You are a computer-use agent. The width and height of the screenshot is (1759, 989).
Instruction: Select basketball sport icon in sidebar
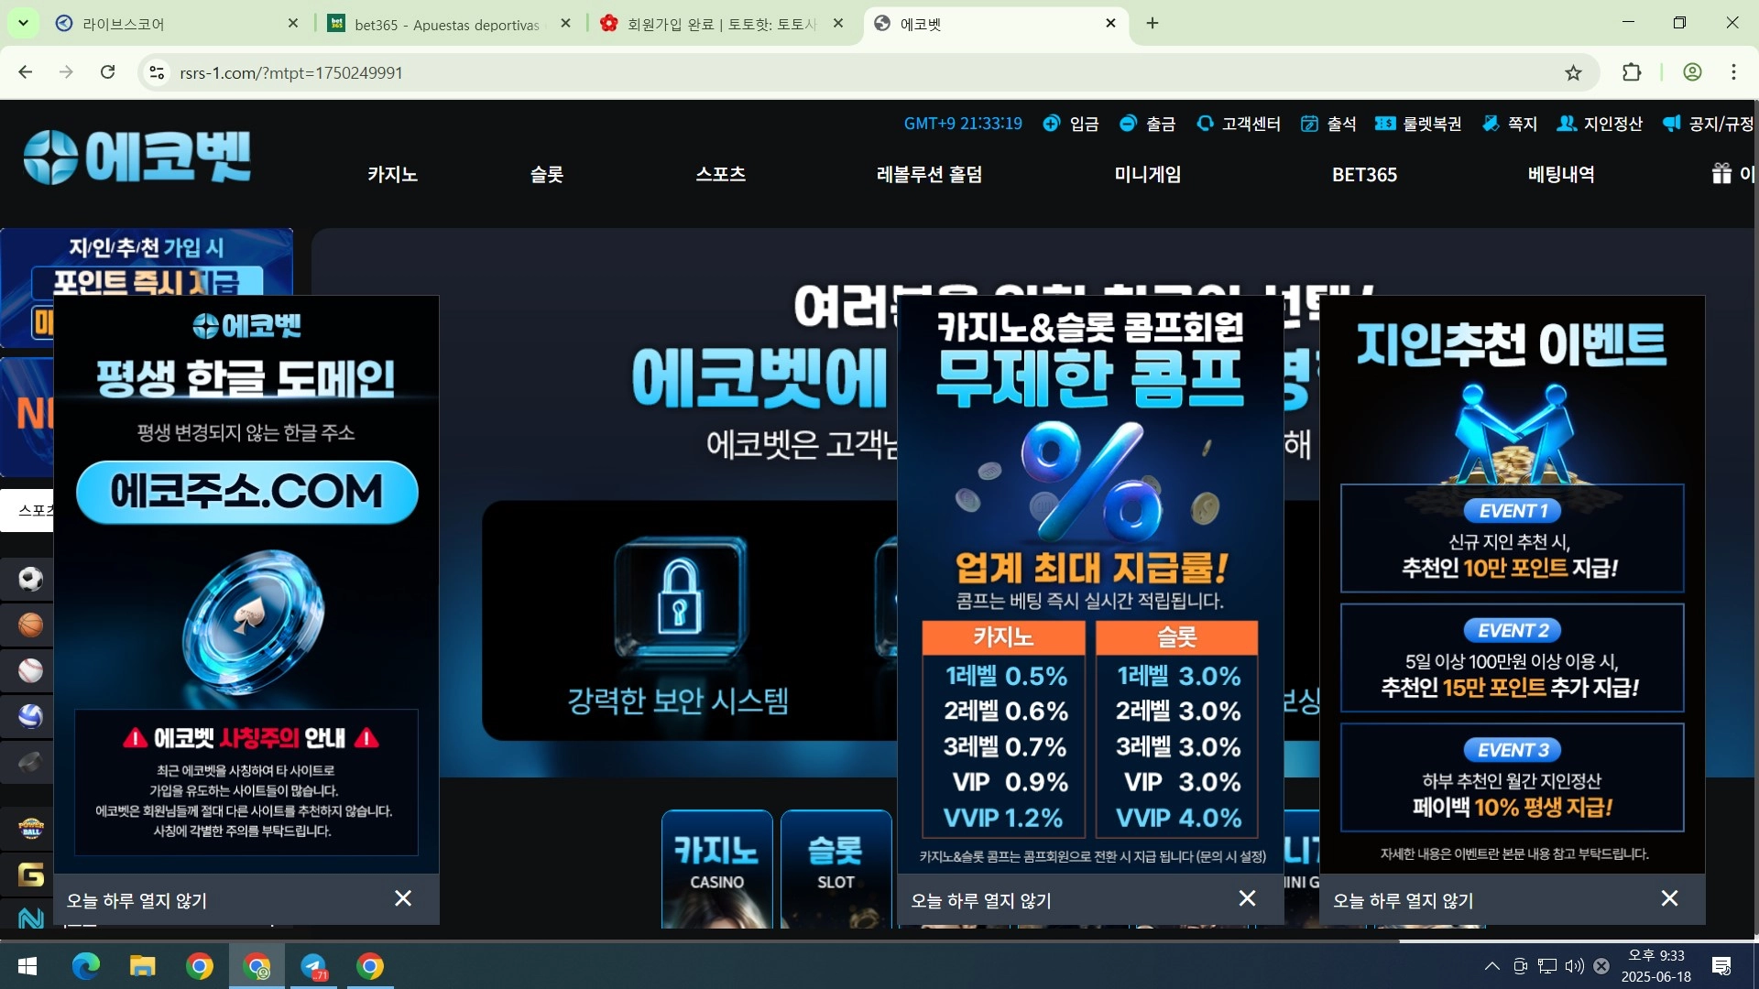(30, 625)
